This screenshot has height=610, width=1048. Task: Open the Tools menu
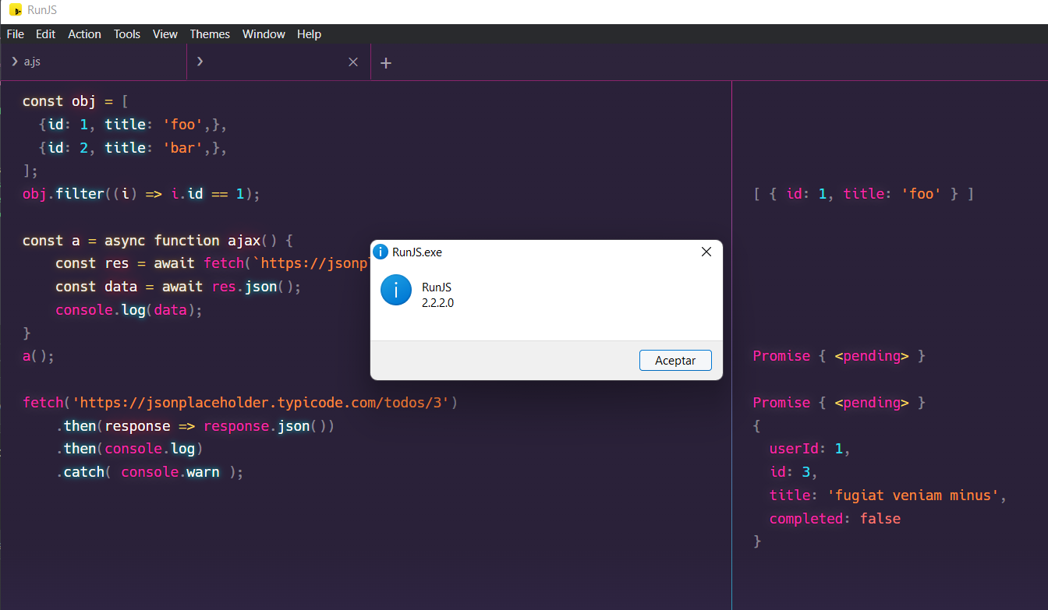[x=126, y=33]
